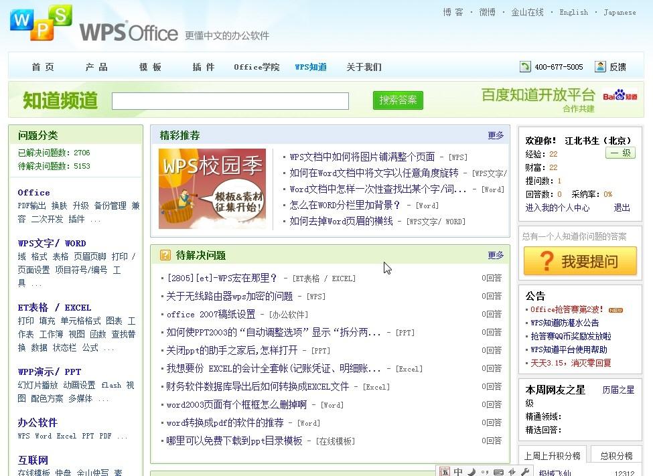Open the 产品 navigation item
The height and width of the screenshot is (476, 653).
click(x=96, y=67)
